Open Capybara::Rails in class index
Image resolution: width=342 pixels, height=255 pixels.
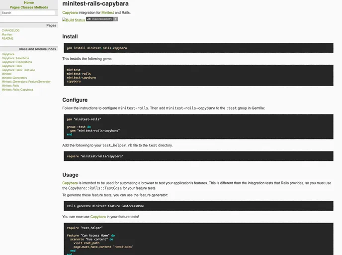click(x=12, y=66)
